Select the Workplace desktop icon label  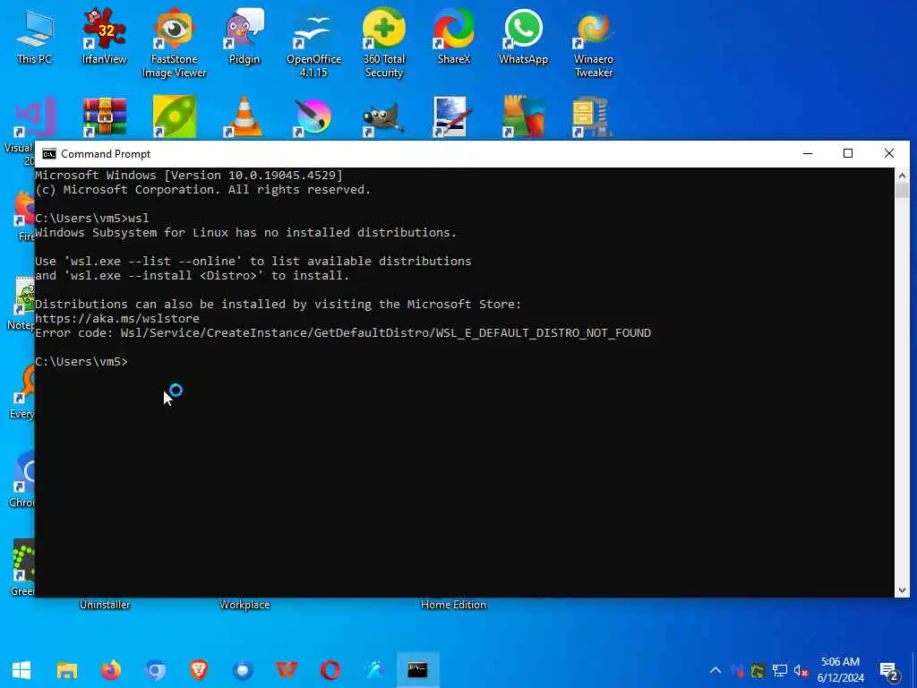[244, 605]
